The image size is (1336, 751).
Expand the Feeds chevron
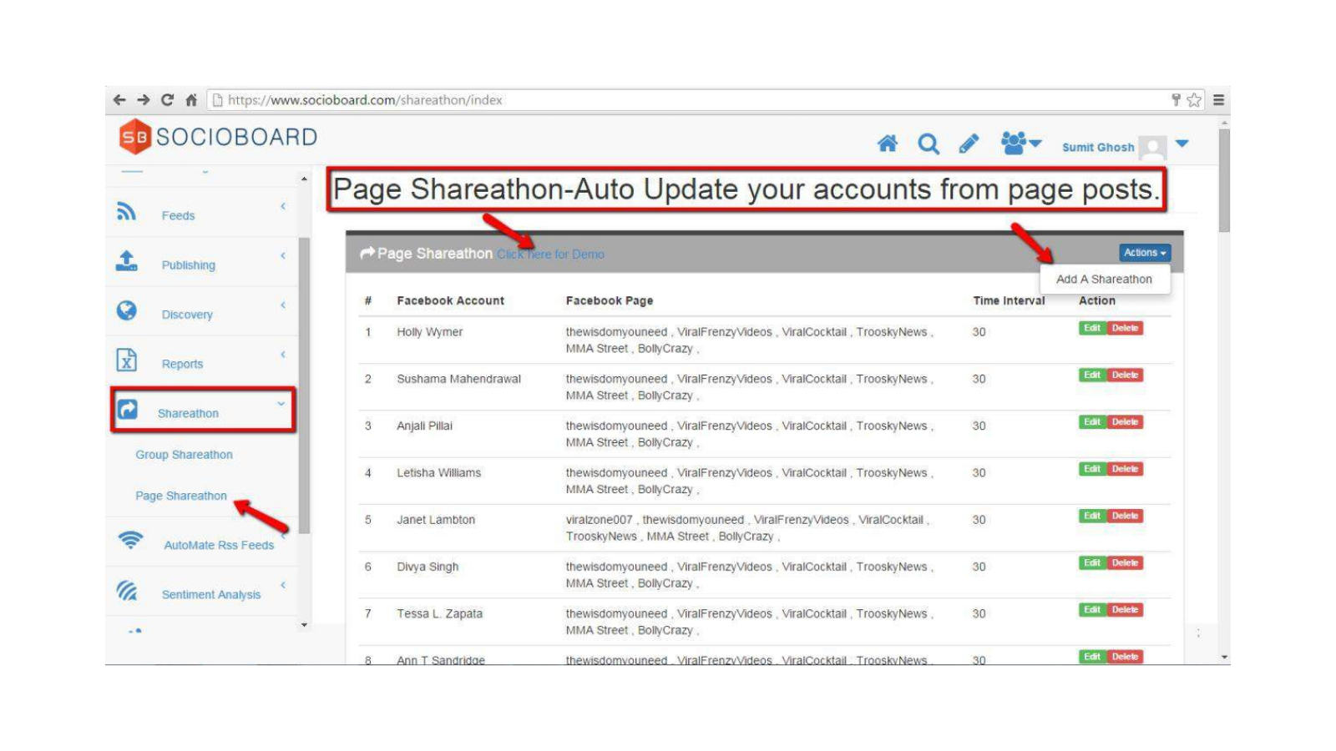tap(283, 206)
